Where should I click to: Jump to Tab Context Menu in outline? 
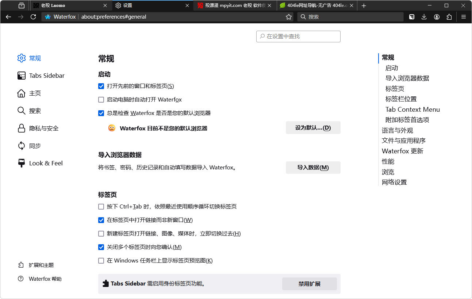(x=412, y=110)
